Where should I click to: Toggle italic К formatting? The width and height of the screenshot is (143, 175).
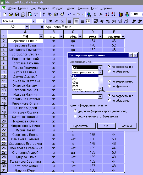[x=57, y=21]
